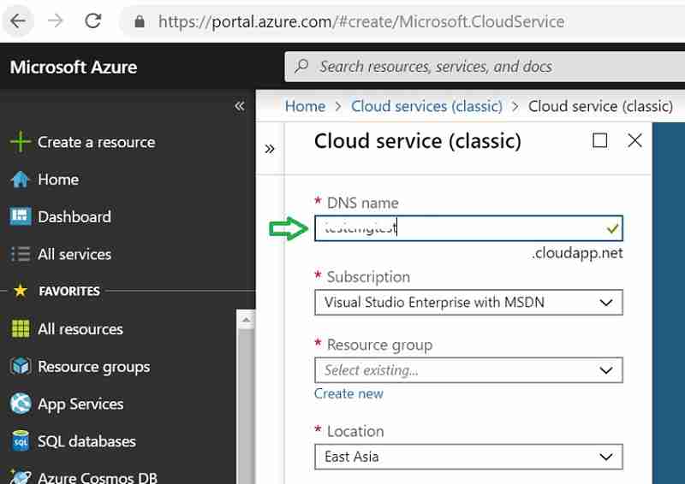Open All services in the sidebar
Screen dimensions: 685x484
(74, 254)
